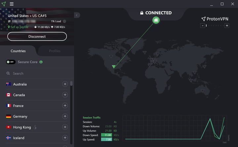238x147 pixels.
Task: Switch to the Profiles tab
Action: point(55,51)
